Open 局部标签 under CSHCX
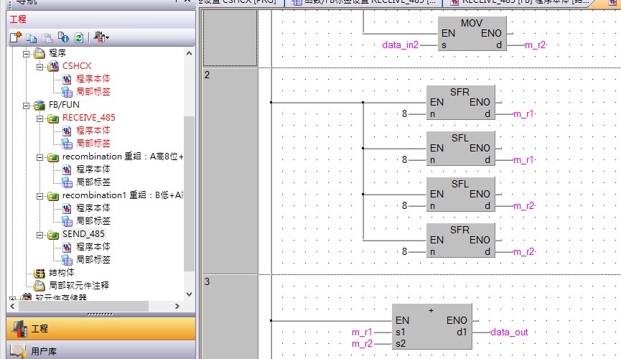 point(93,91)
